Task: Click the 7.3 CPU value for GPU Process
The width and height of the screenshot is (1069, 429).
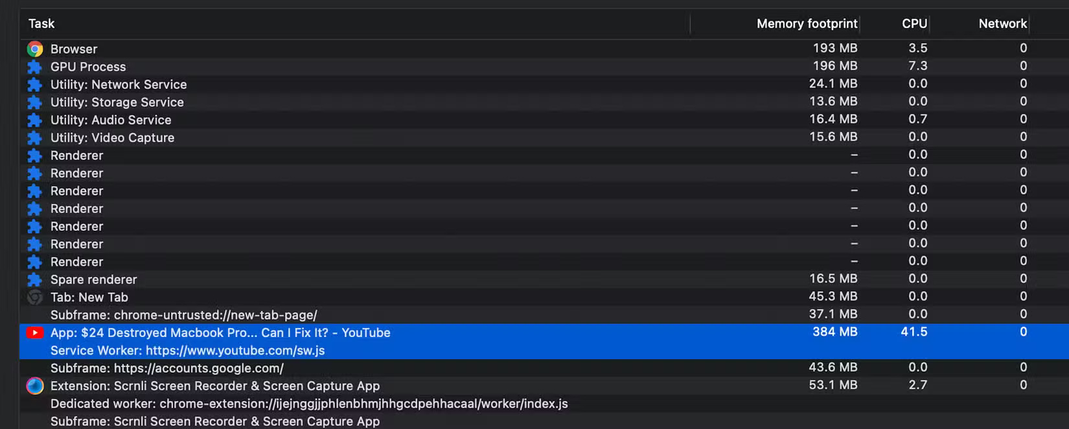Action: (x=918, y=65)
